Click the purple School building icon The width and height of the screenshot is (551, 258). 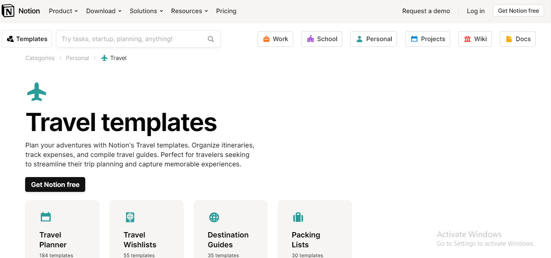(x=311, y=39)
